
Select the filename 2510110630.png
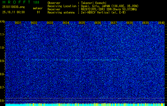click(x=14, y=7)
